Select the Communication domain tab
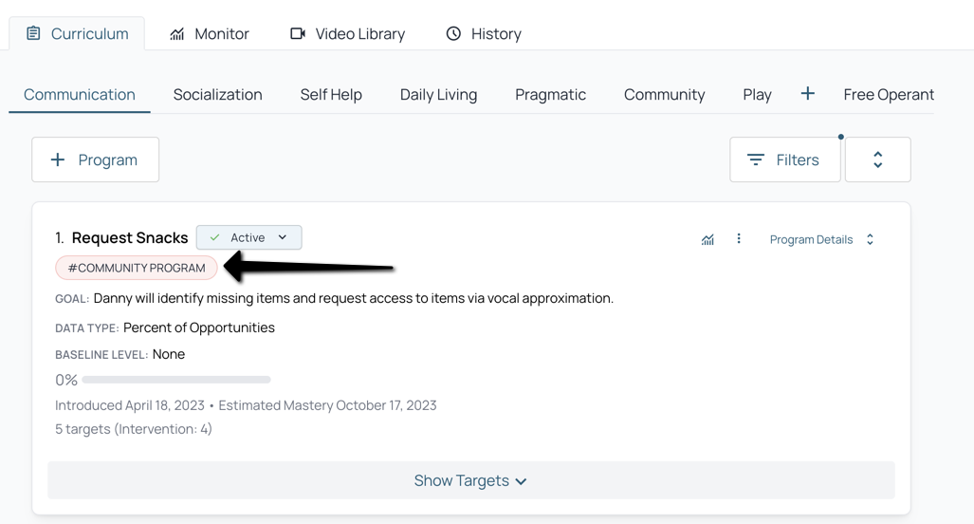This screenshot has width=974, height=524. coord(80,95)
